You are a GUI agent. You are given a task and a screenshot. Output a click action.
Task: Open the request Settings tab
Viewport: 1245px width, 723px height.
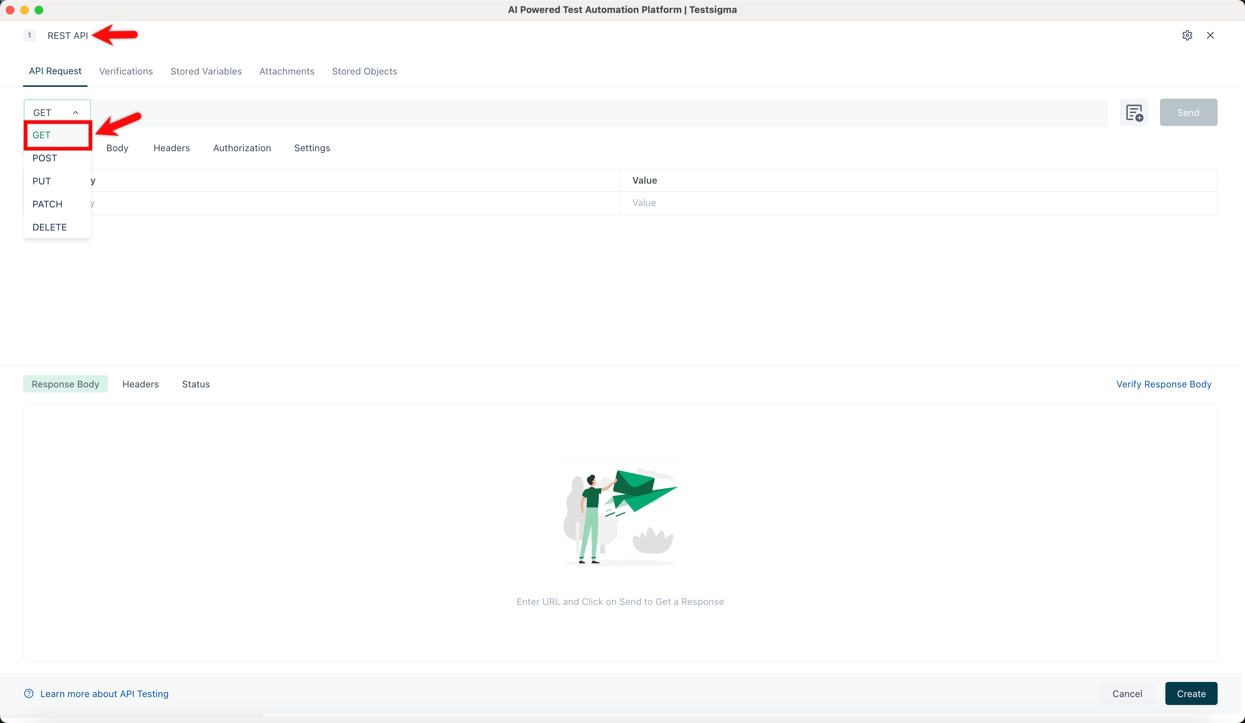[x=312, y=148]
